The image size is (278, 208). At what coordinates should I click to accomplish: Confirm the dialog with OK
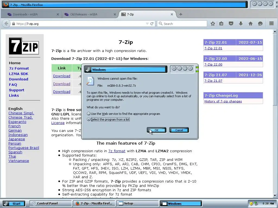157,130
